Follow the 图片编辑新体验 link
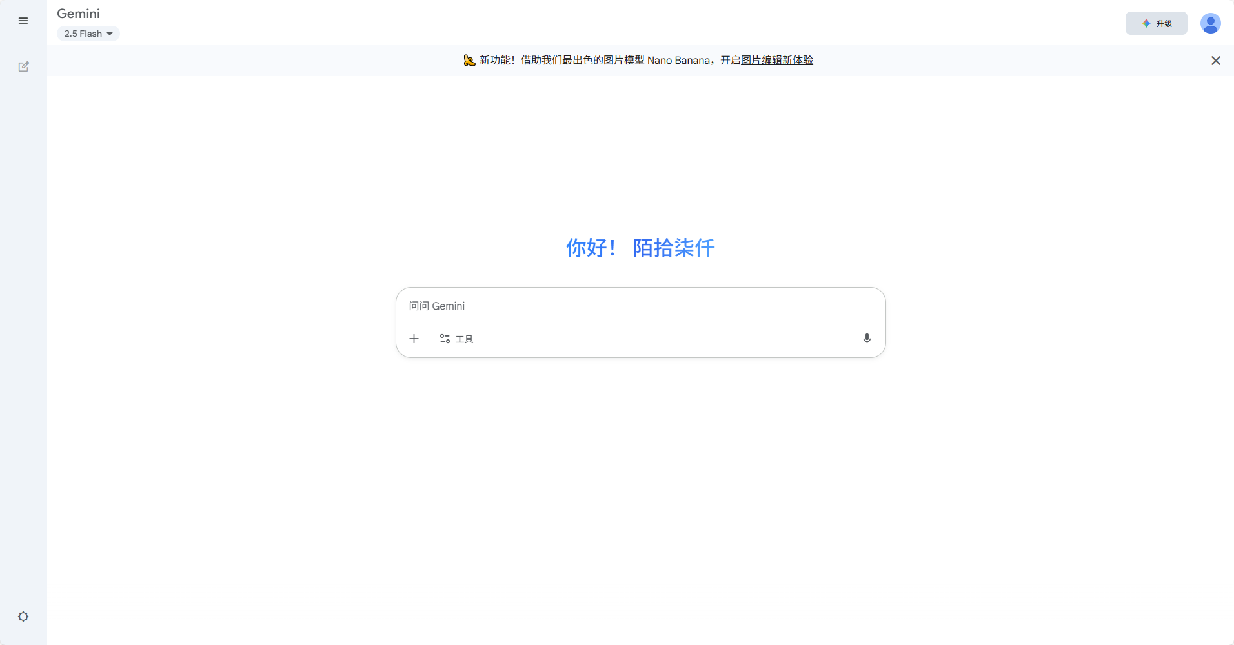The width and height of the screenshot is (1234, 645). (x=776, y=61)
